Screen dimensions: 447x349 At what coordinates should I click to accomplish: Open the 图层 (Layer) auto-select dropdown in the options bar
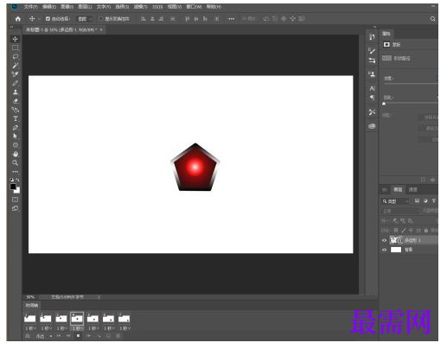click(x=85, y=19)
